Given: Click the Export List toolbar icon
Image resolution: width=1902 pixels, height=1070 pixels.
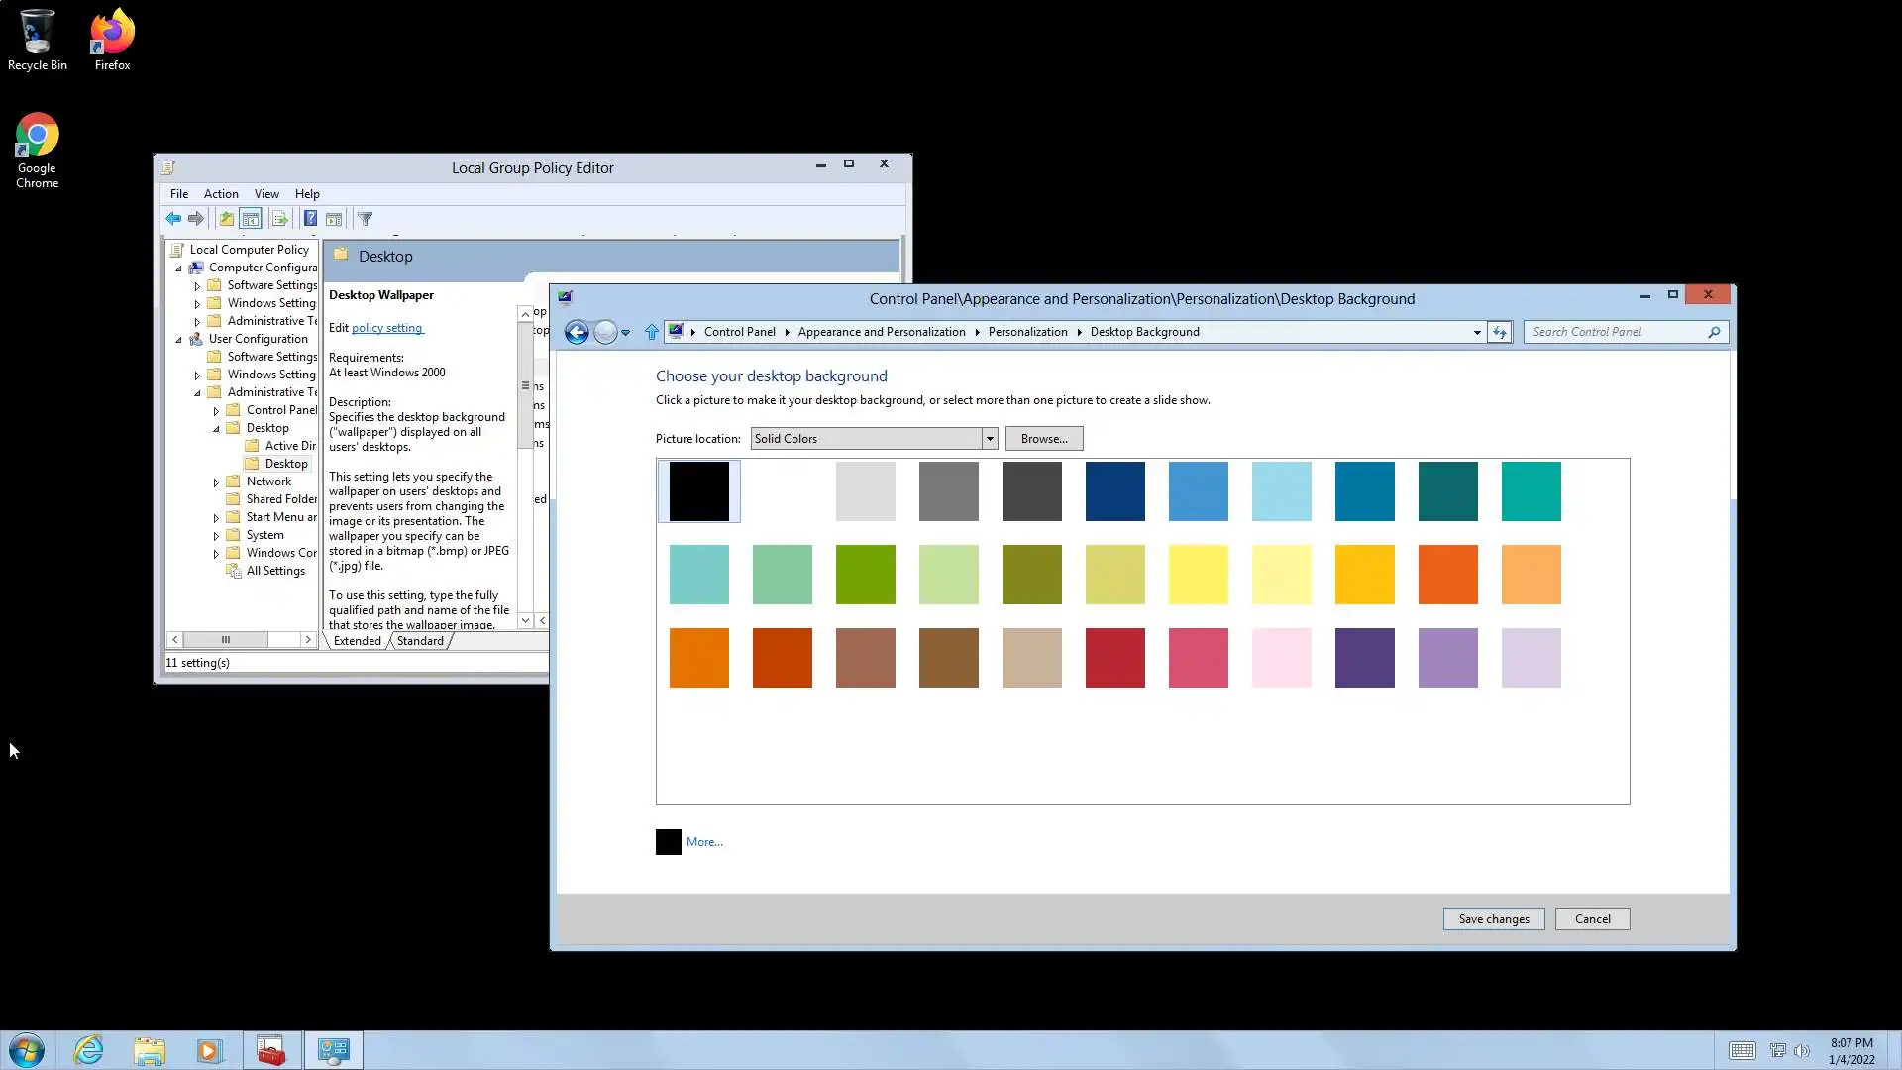Looking at the screenshot, I should point(280,219).
